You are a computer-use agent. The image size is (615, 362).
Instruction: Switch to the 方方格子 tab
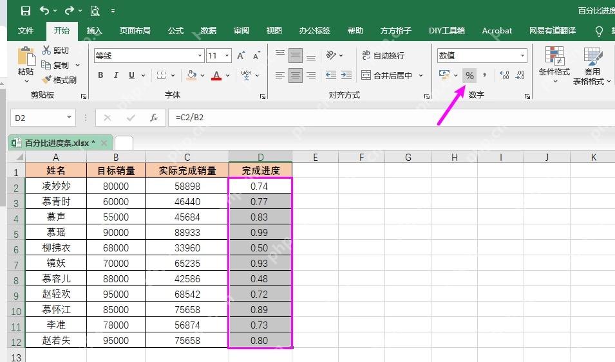tap(396, 31)
